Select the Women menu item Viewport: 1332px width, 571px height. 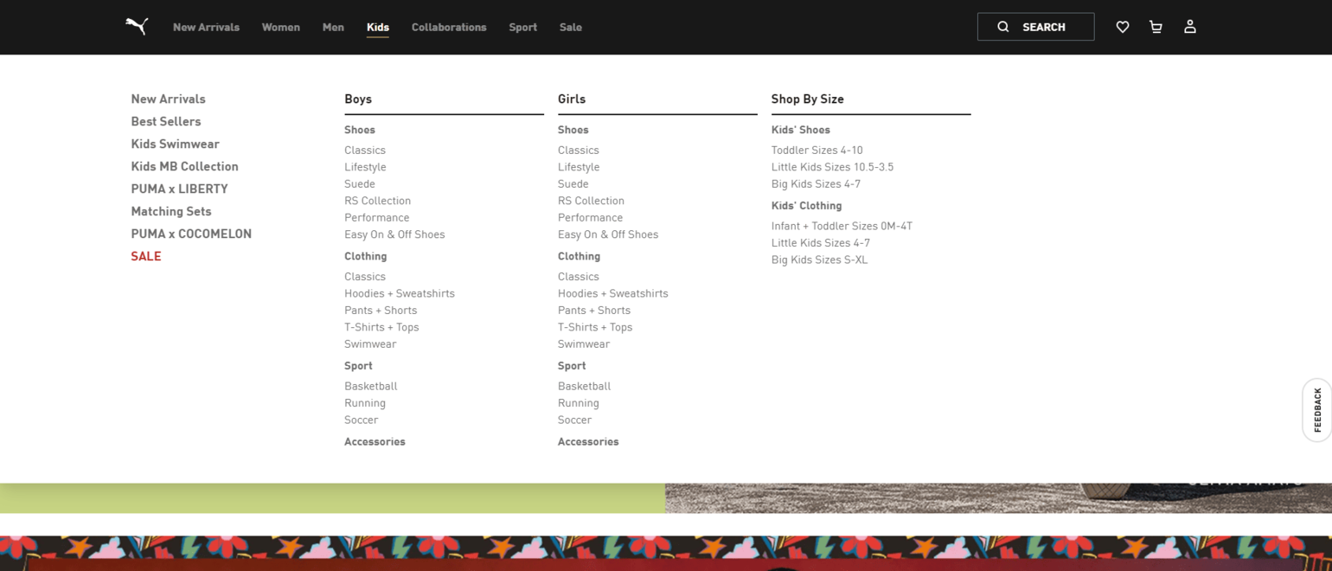[x=280, y=27]
